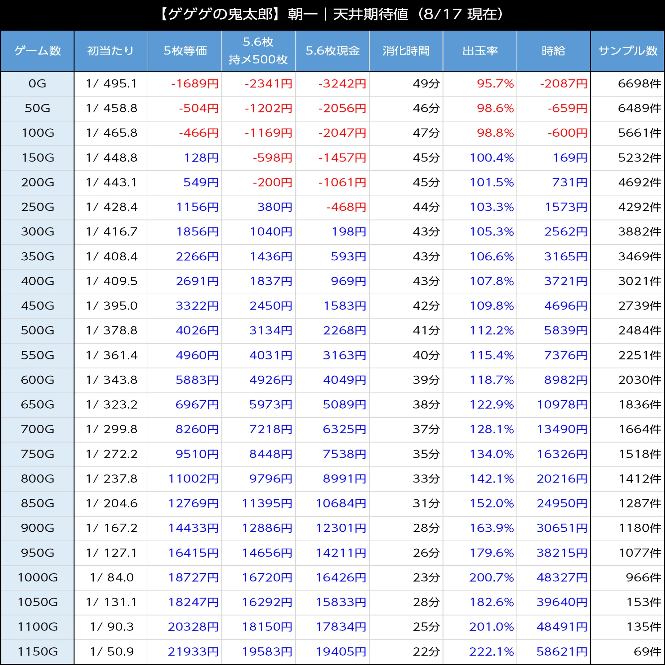Click the 時給 column header
Viewport: 665px width, 665px height.
click(x=554, y=51)
